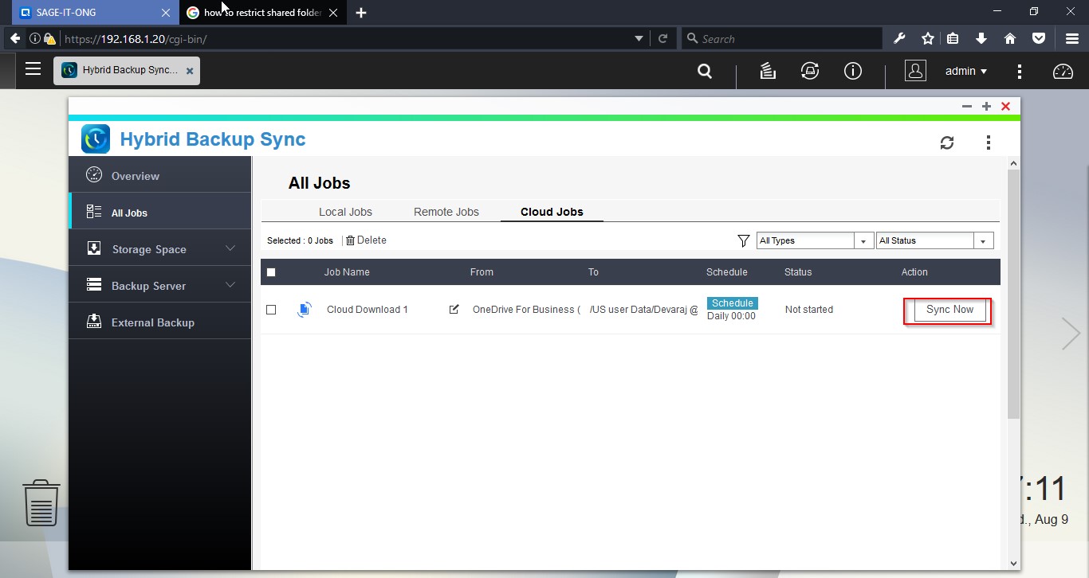This screenshot has height=578, width=1089.
Task: Toggle the select-all checkbox in table header
Action: pyautogui.click(x=271, y=272)
